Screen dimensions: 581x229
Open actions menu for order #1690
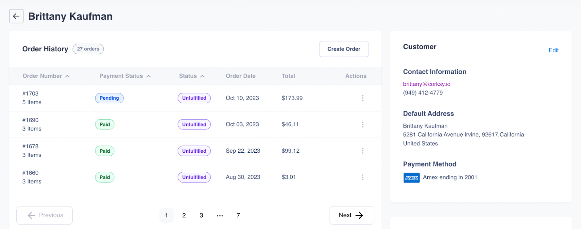tap(362, 124)
